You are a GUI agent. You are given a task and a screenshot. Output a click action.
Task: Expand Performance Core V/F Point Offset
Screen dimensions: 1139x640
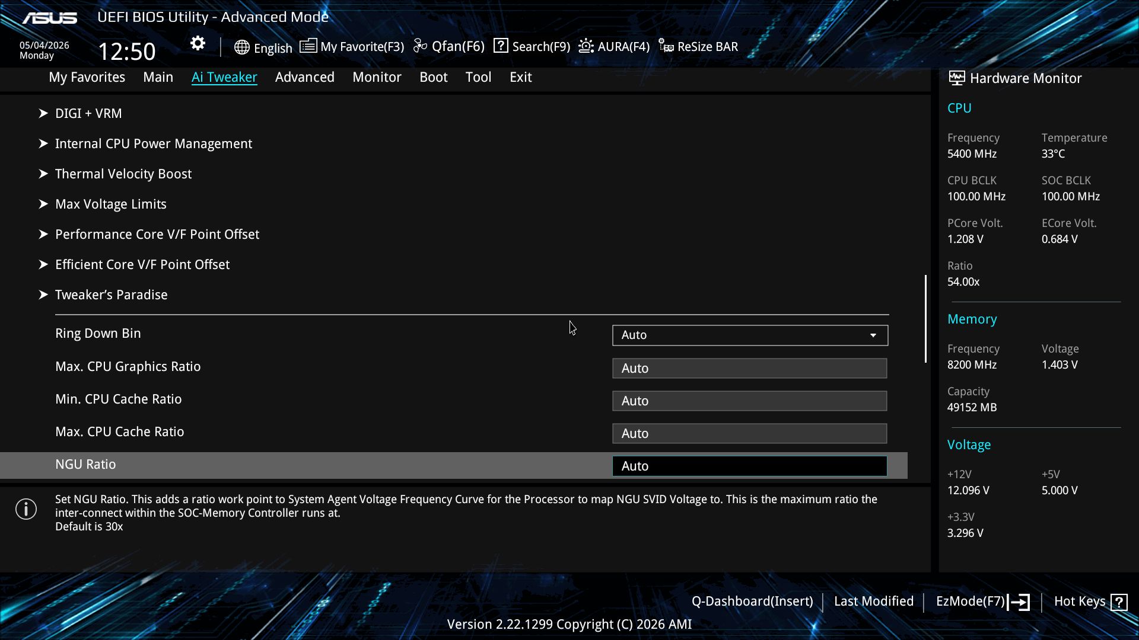(x=149, y=234)
